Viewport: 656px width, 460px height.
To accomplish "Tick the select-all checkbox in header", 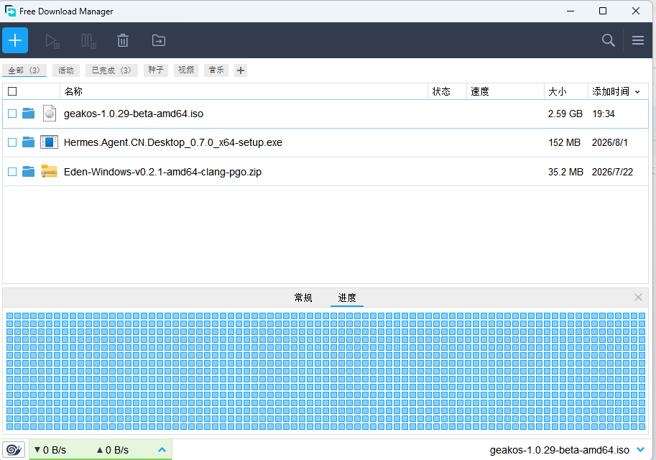I will (12, 91).
